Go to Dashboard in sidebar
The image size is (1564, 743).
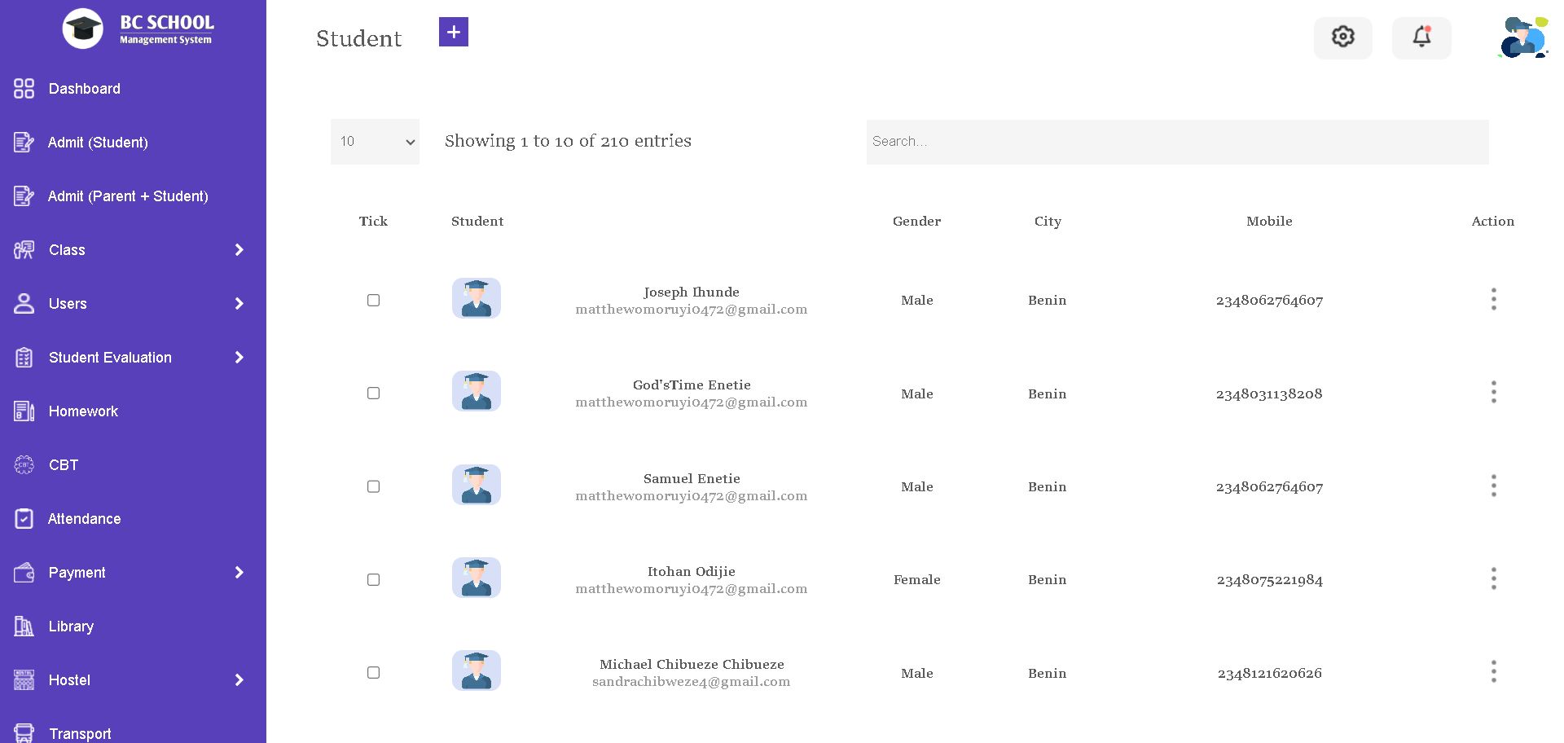pyautogui.click(x=84, y=89)
